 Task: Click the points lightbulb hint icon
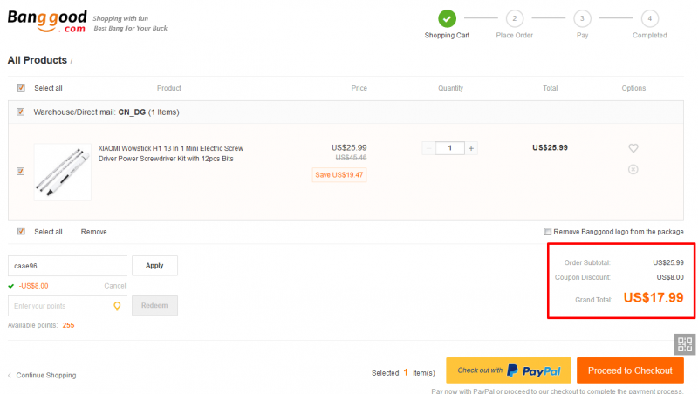click(x=117, y=306)
